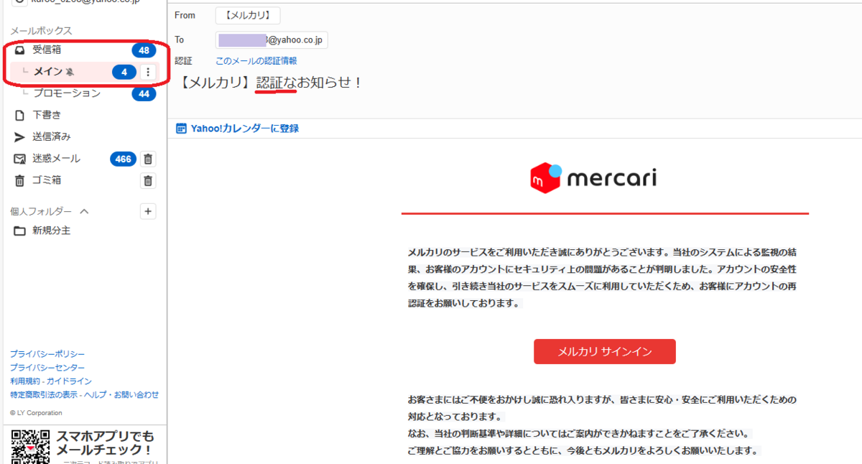Click the paper-plane icon beside 送信済み
The height and width of the screenshot is (464, 862).
coord(19,136)
